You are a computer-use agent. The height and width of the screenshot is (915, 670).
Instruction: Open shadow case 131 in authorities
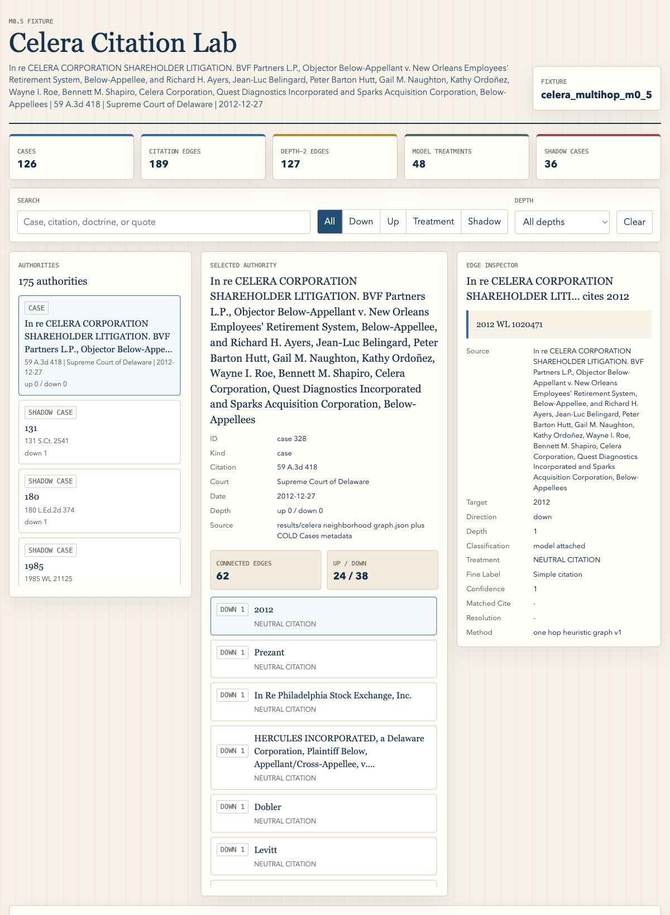pyautogui.click(x=99, y=432)
